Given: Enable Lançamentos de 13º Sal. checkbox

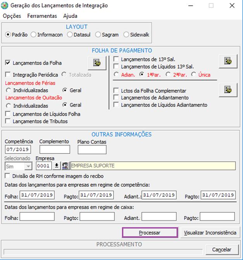Looking at the screenshot, I should (116, 59).
